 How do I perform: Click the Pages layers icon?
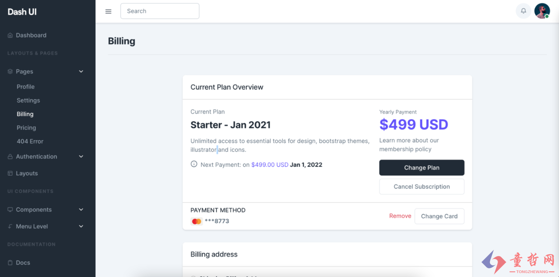tap(10, 72)
